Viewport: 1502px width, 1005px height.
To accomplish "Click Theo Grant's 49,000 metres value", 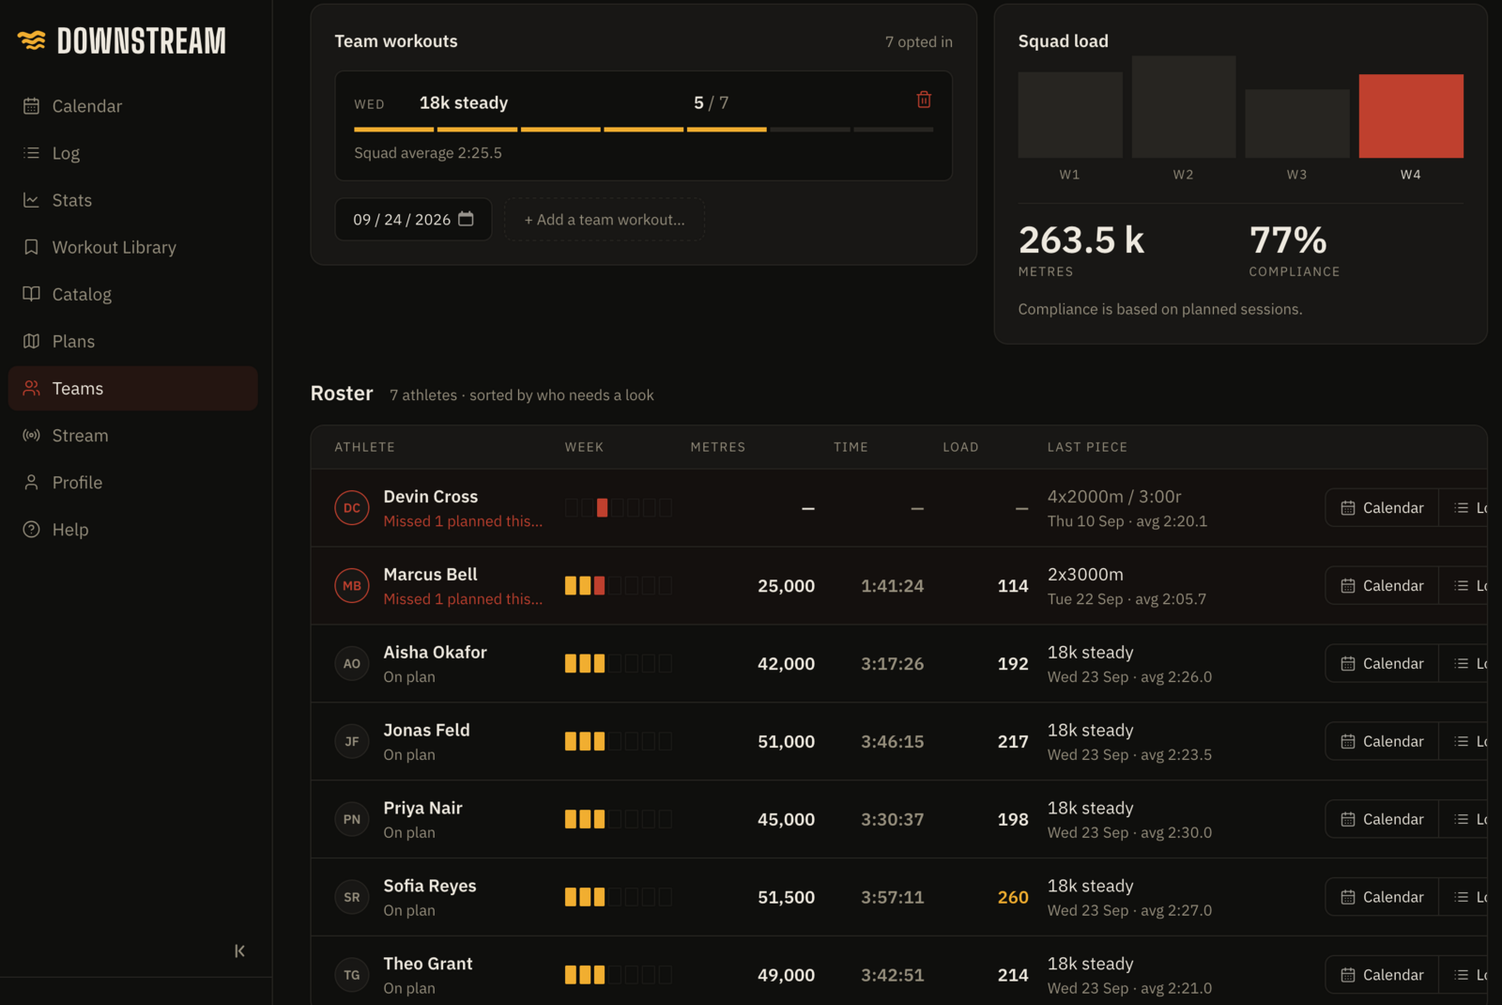I will coord(786,975).
